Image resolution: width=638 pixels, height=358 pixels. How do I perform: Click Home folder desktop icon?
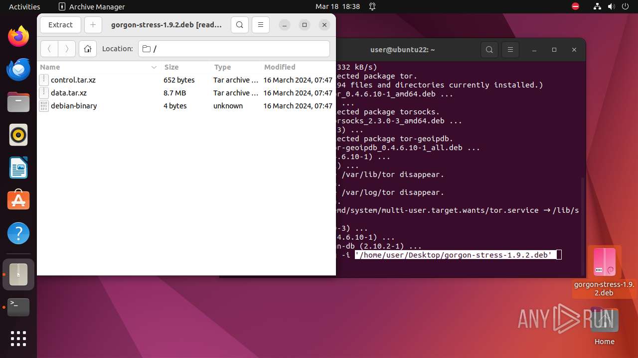pyautogui.click(x=604, y=327)
